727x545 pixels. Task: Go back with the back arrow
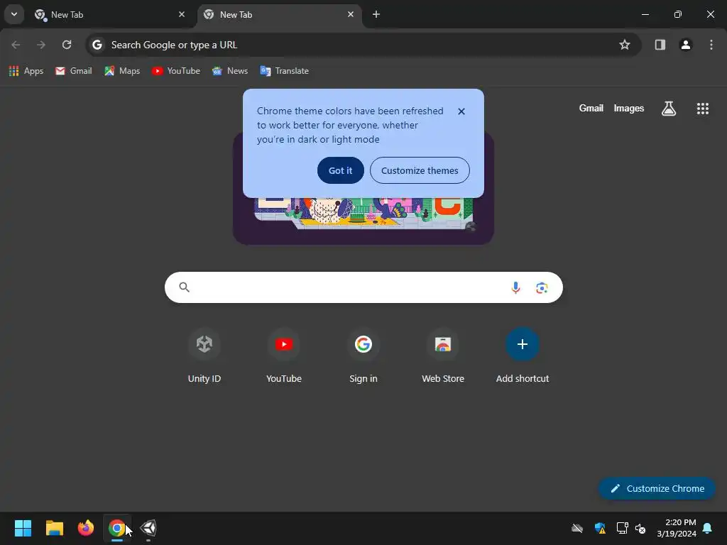(16, 45)
